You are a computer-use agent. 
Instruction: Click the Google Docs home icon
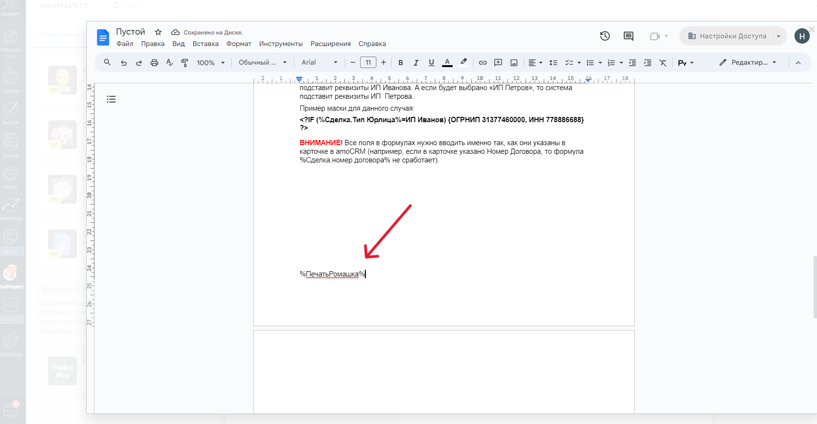[103, 37]
